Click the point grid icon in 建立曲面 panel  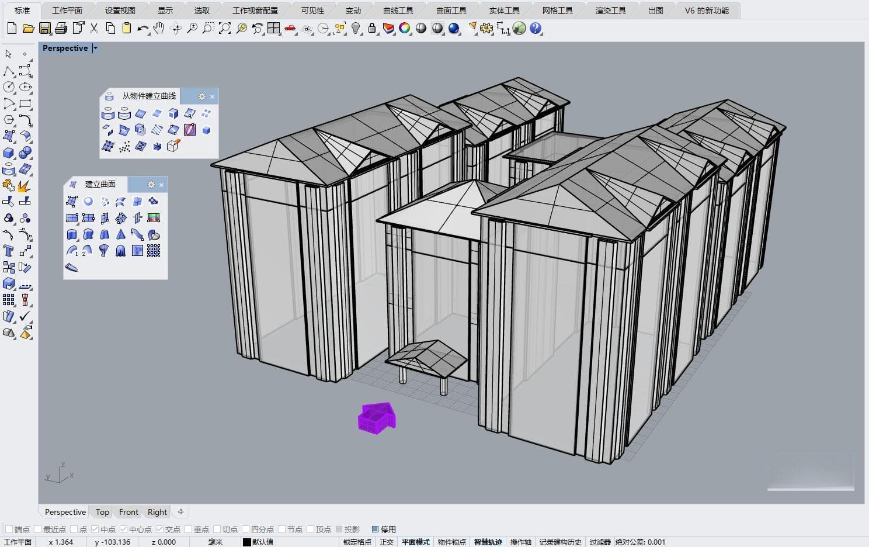click(x=154, y=251)
